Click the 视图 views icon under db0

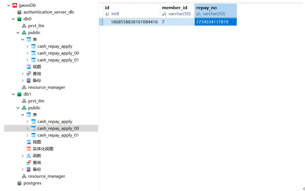29,67
